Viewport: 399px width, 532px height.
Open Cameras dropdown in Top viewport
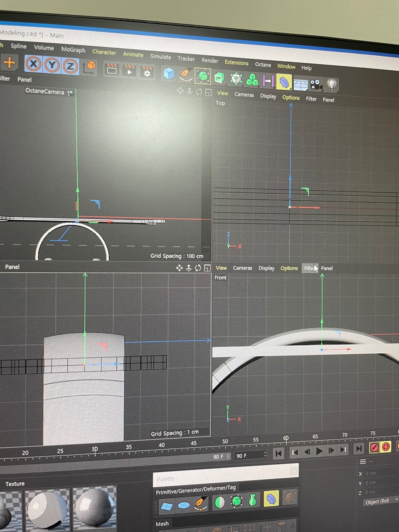point(244,95)
